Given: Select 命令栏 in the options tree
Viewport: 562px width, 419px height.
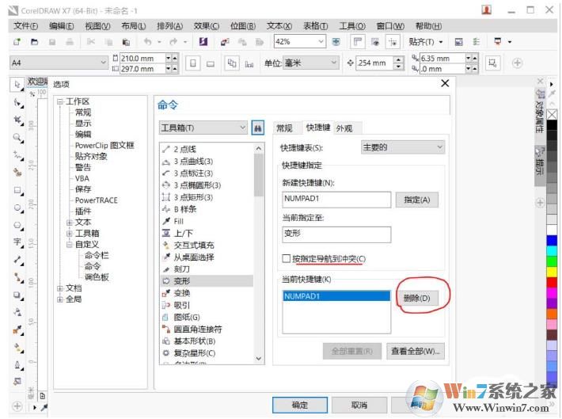Looking at the screenshot, I should point(97,256).
